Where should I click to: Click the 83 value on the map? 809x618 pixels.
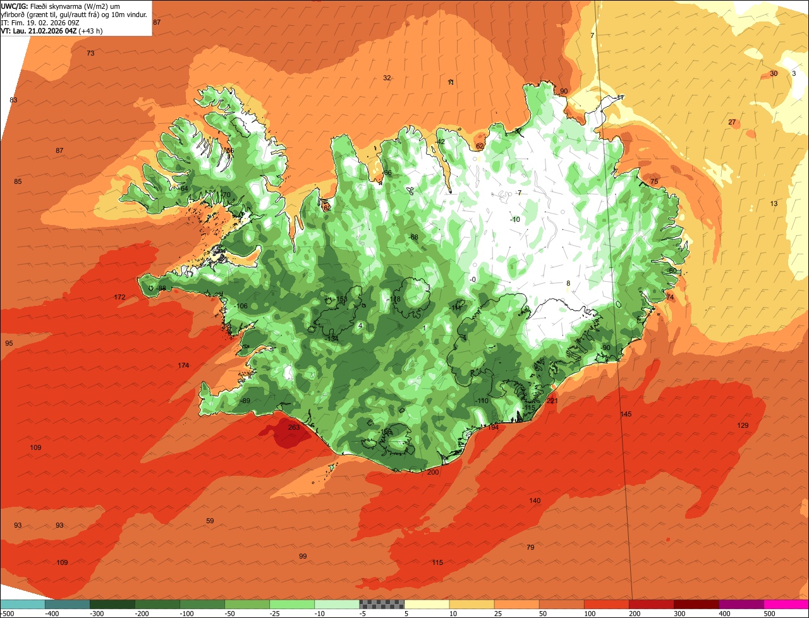(13, 100)
